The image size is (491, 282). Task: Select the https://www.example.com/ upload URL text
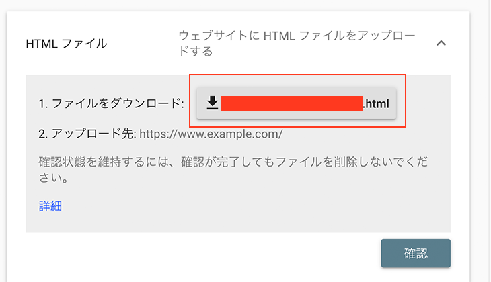(x=211, y=134)
